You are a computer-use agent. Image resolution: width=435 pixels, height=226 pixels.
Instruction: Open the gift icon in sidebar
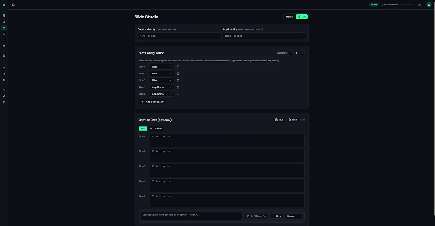(4, 102)
